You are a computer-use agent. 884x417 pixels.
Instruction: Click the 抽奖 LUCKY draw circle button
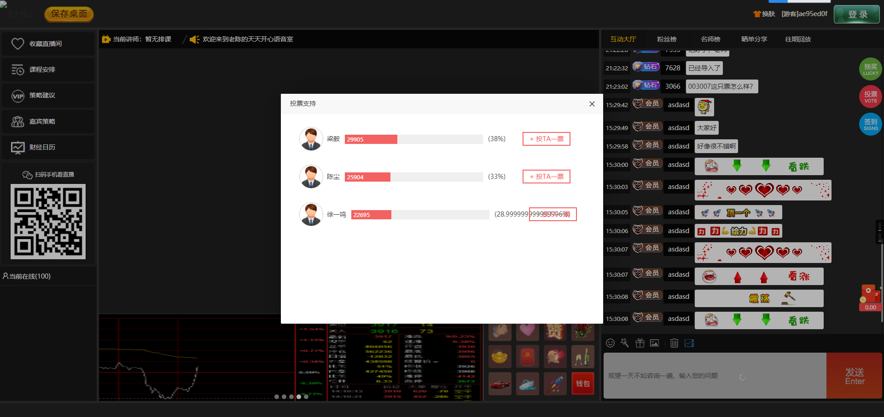click(870, 69)
